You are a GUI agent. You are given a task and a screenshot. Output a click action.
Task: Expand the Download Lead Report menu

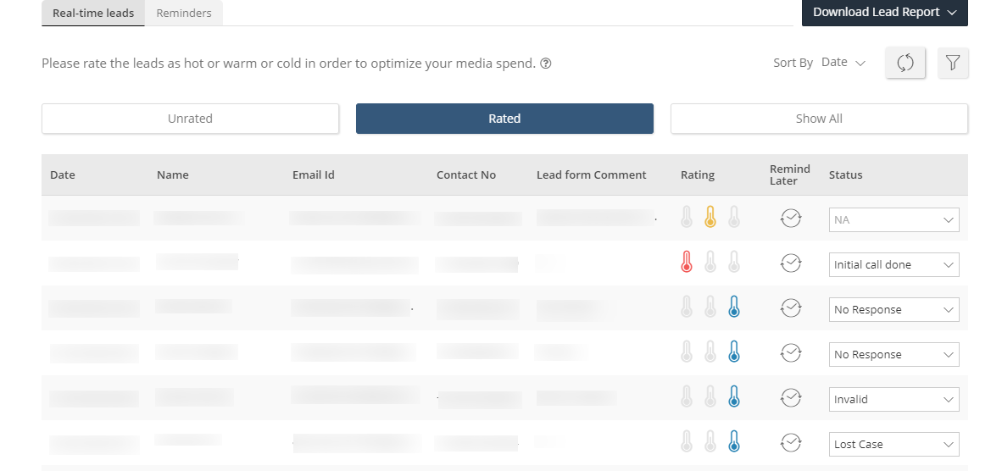click(x=884, y=12)
